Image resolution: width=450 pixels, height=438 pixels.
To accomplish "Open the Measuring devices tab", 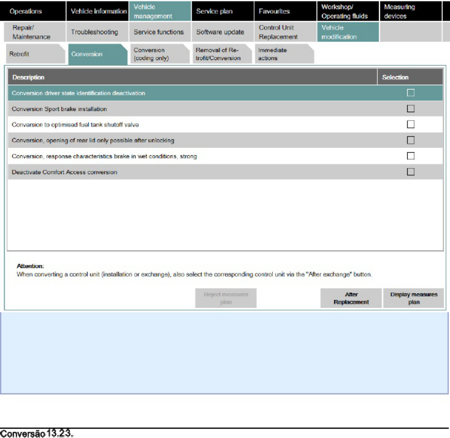I will pos(410,11).
